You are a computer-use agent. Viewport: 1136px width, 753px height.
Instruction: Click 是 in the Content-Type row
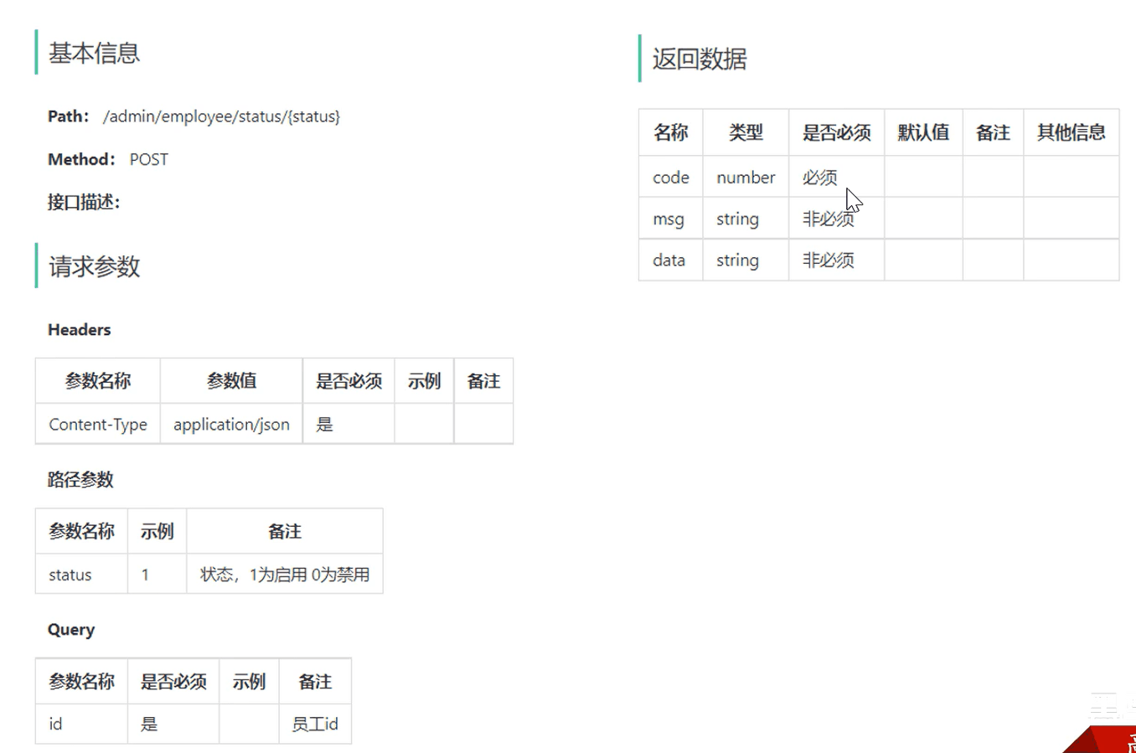click(324, 425)
